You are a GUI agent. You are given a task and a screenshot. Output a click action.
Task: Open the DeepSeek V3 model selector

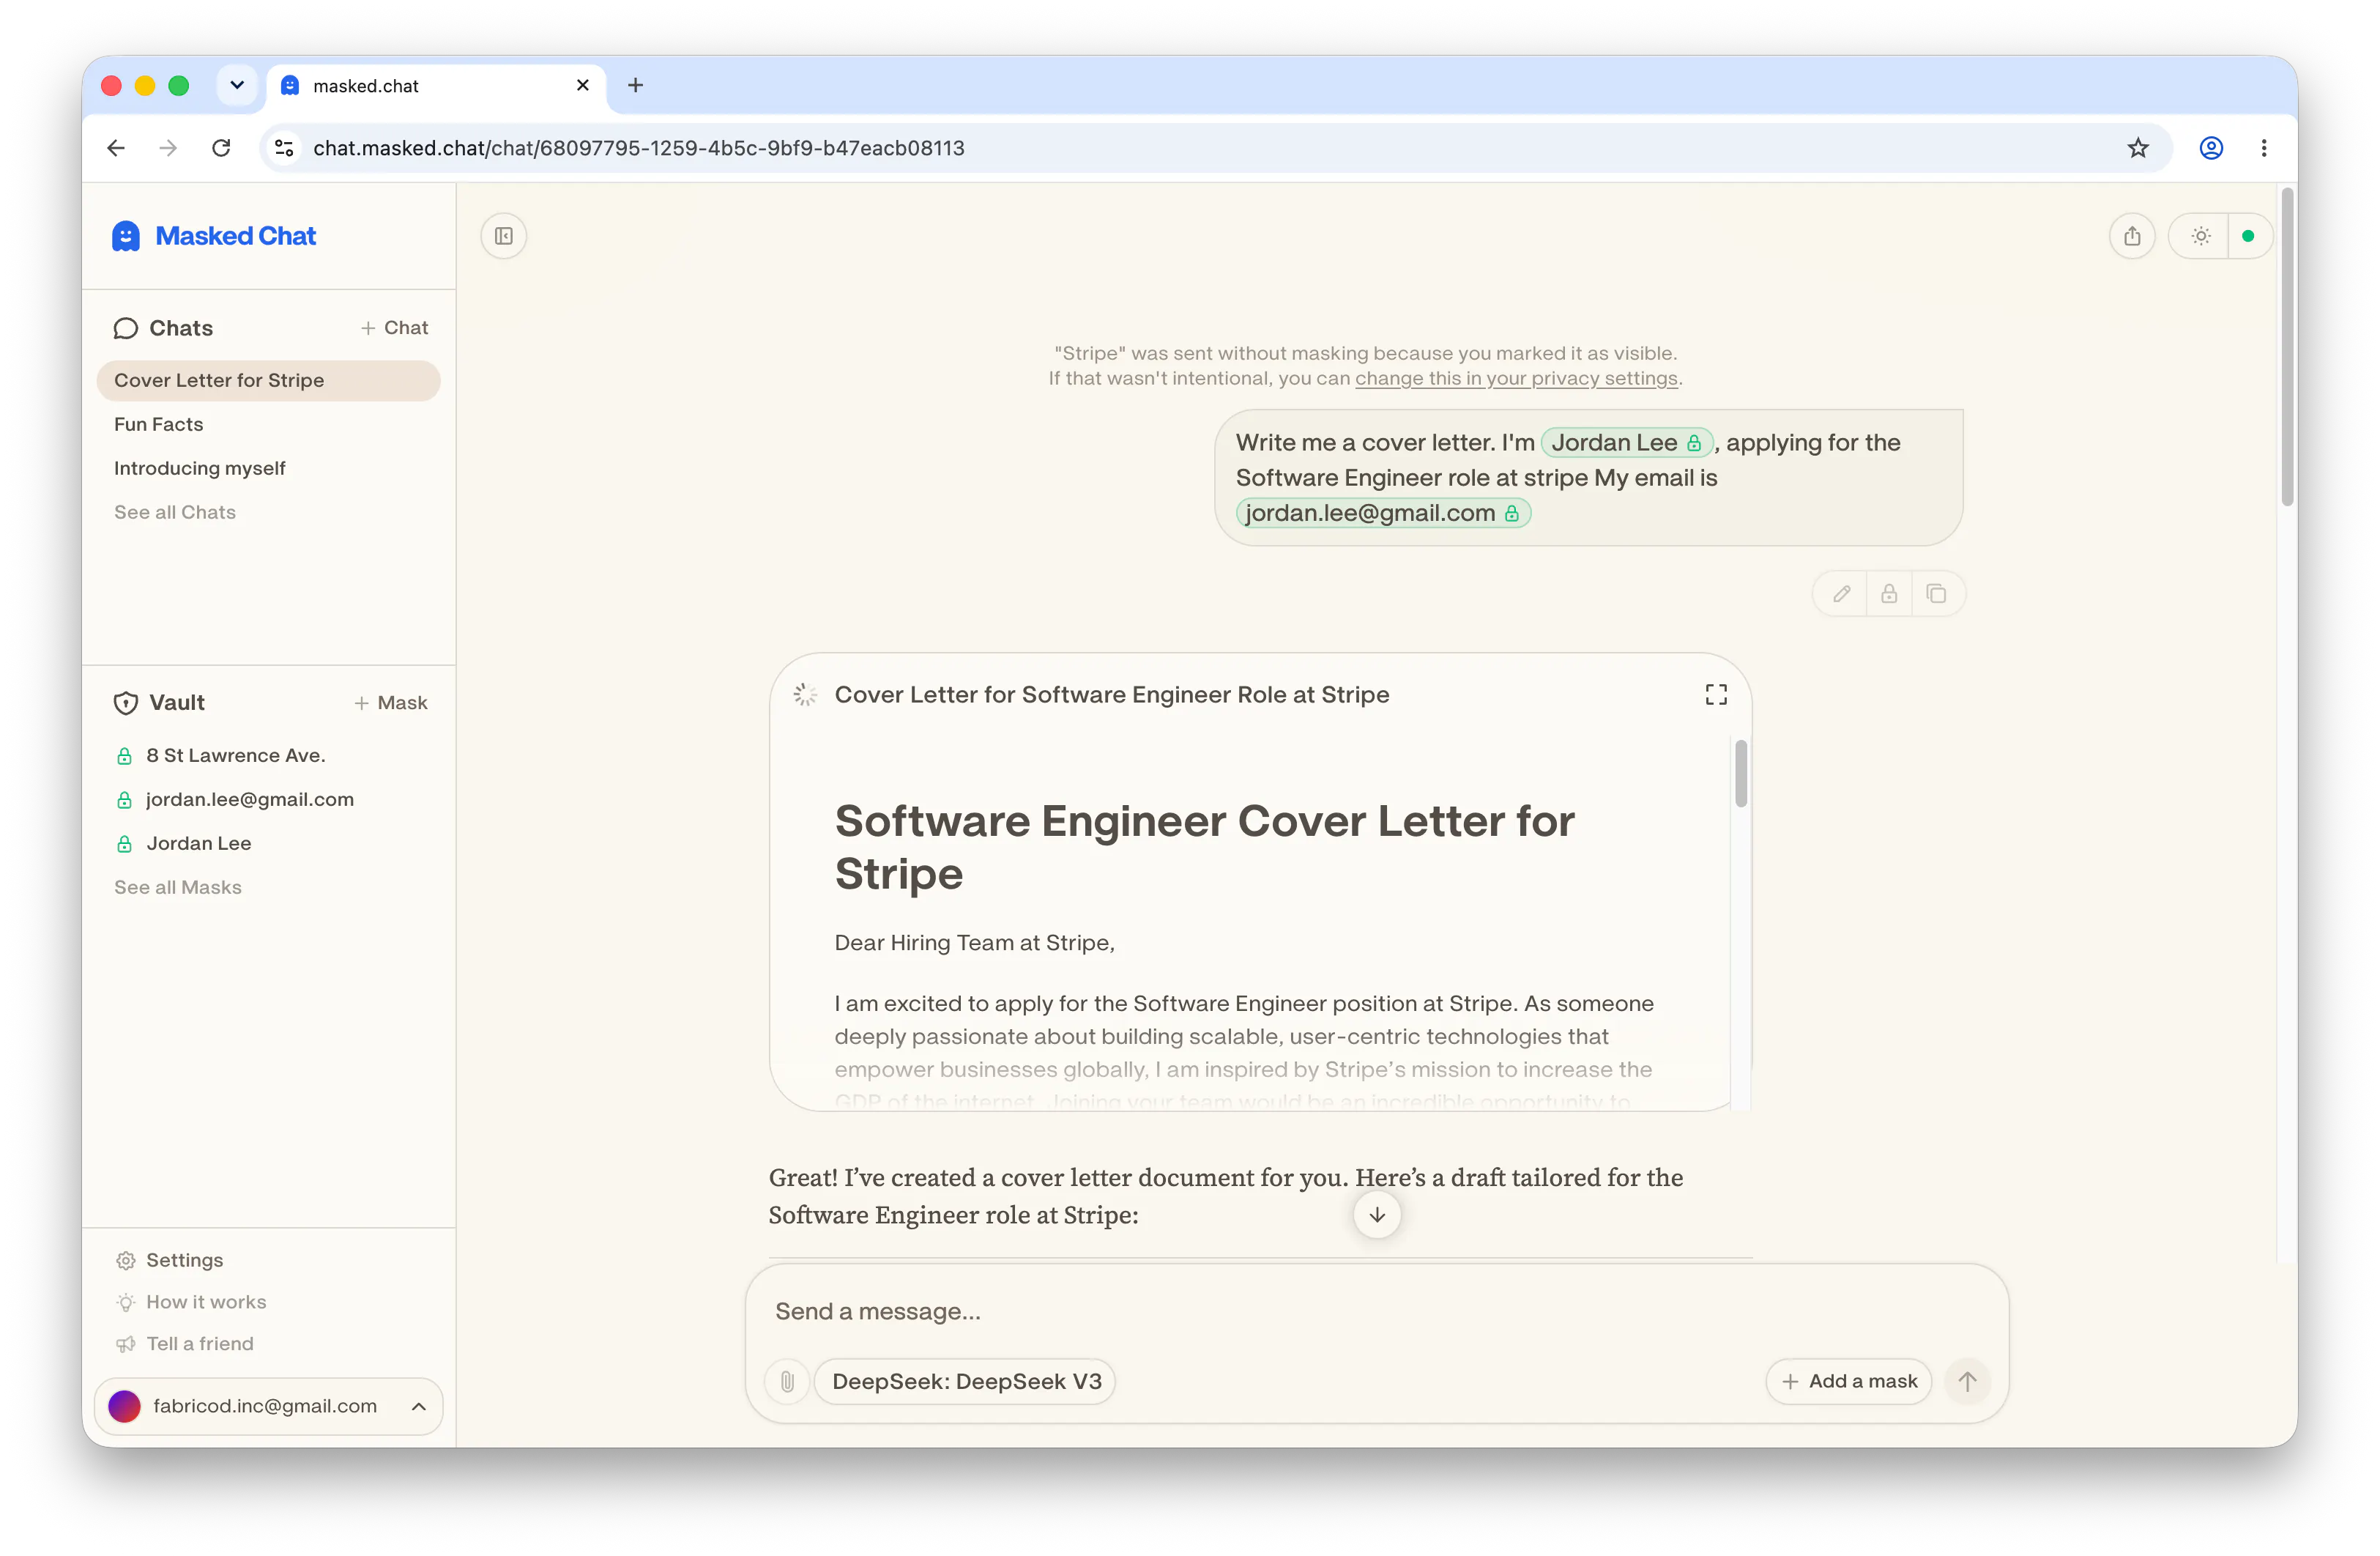[966, 1381]
